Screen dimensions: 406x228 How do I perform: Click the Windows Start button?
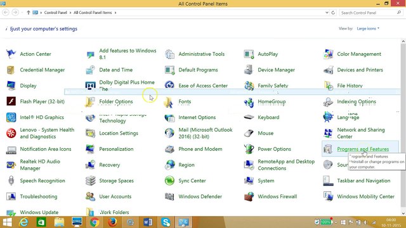point(7,222)
